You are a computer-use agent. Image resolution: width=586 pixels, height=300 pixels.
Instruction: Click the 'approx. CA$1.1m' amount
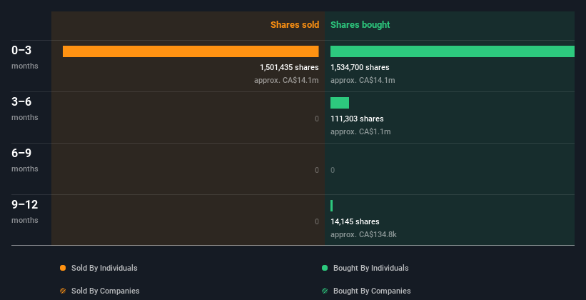click(x=360, y=131)
